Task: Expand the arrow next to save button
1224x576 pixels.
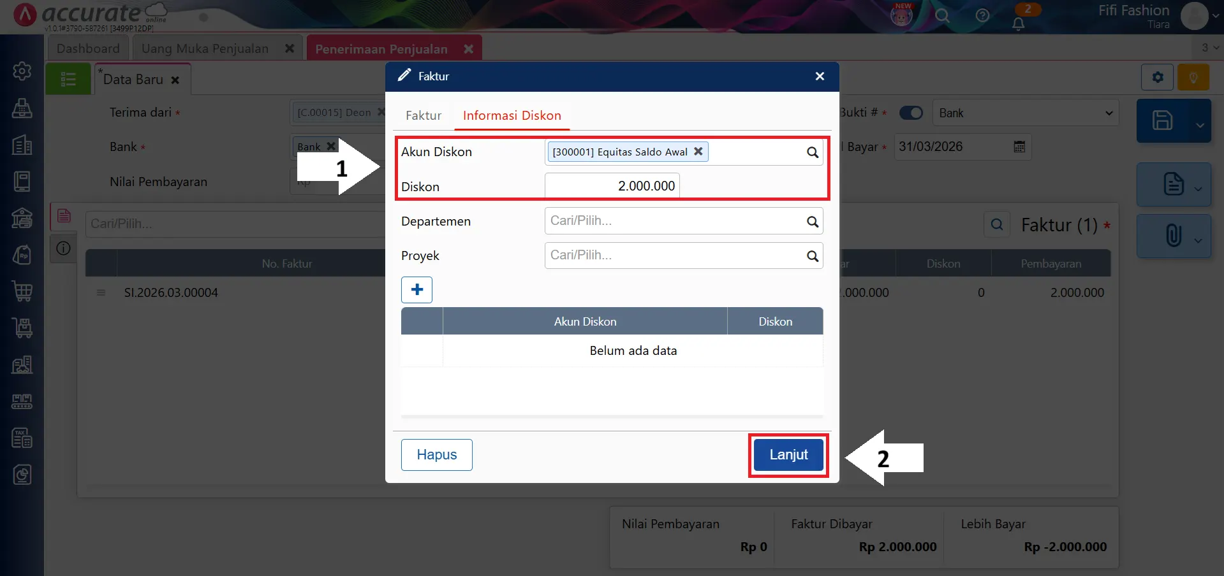Action: (x=1200, y=125)
